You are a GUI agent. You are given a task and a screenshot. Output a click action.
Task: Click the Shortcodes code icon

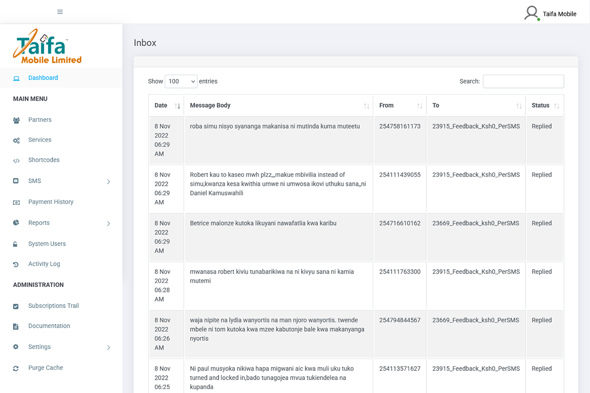tap(16, 161)
